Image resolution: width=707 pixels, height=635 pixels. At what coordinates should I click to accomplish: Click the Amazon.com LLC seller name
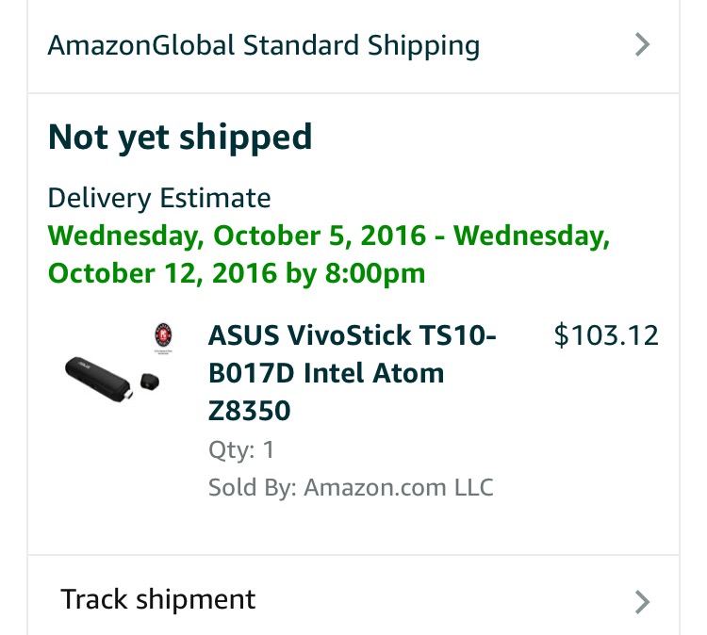point(399,487)
